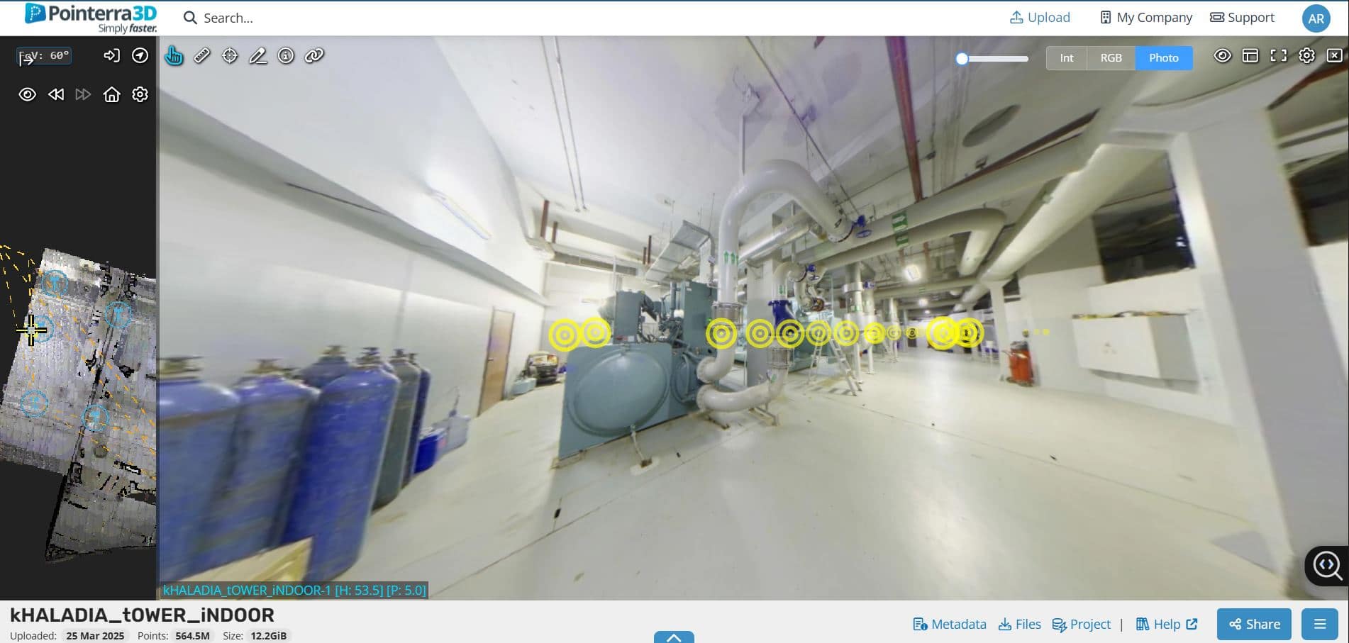Toggle viewer eye visibility icon beside Photo
The width and height of the screenshot is (1349, 643).
(1222, 55)
